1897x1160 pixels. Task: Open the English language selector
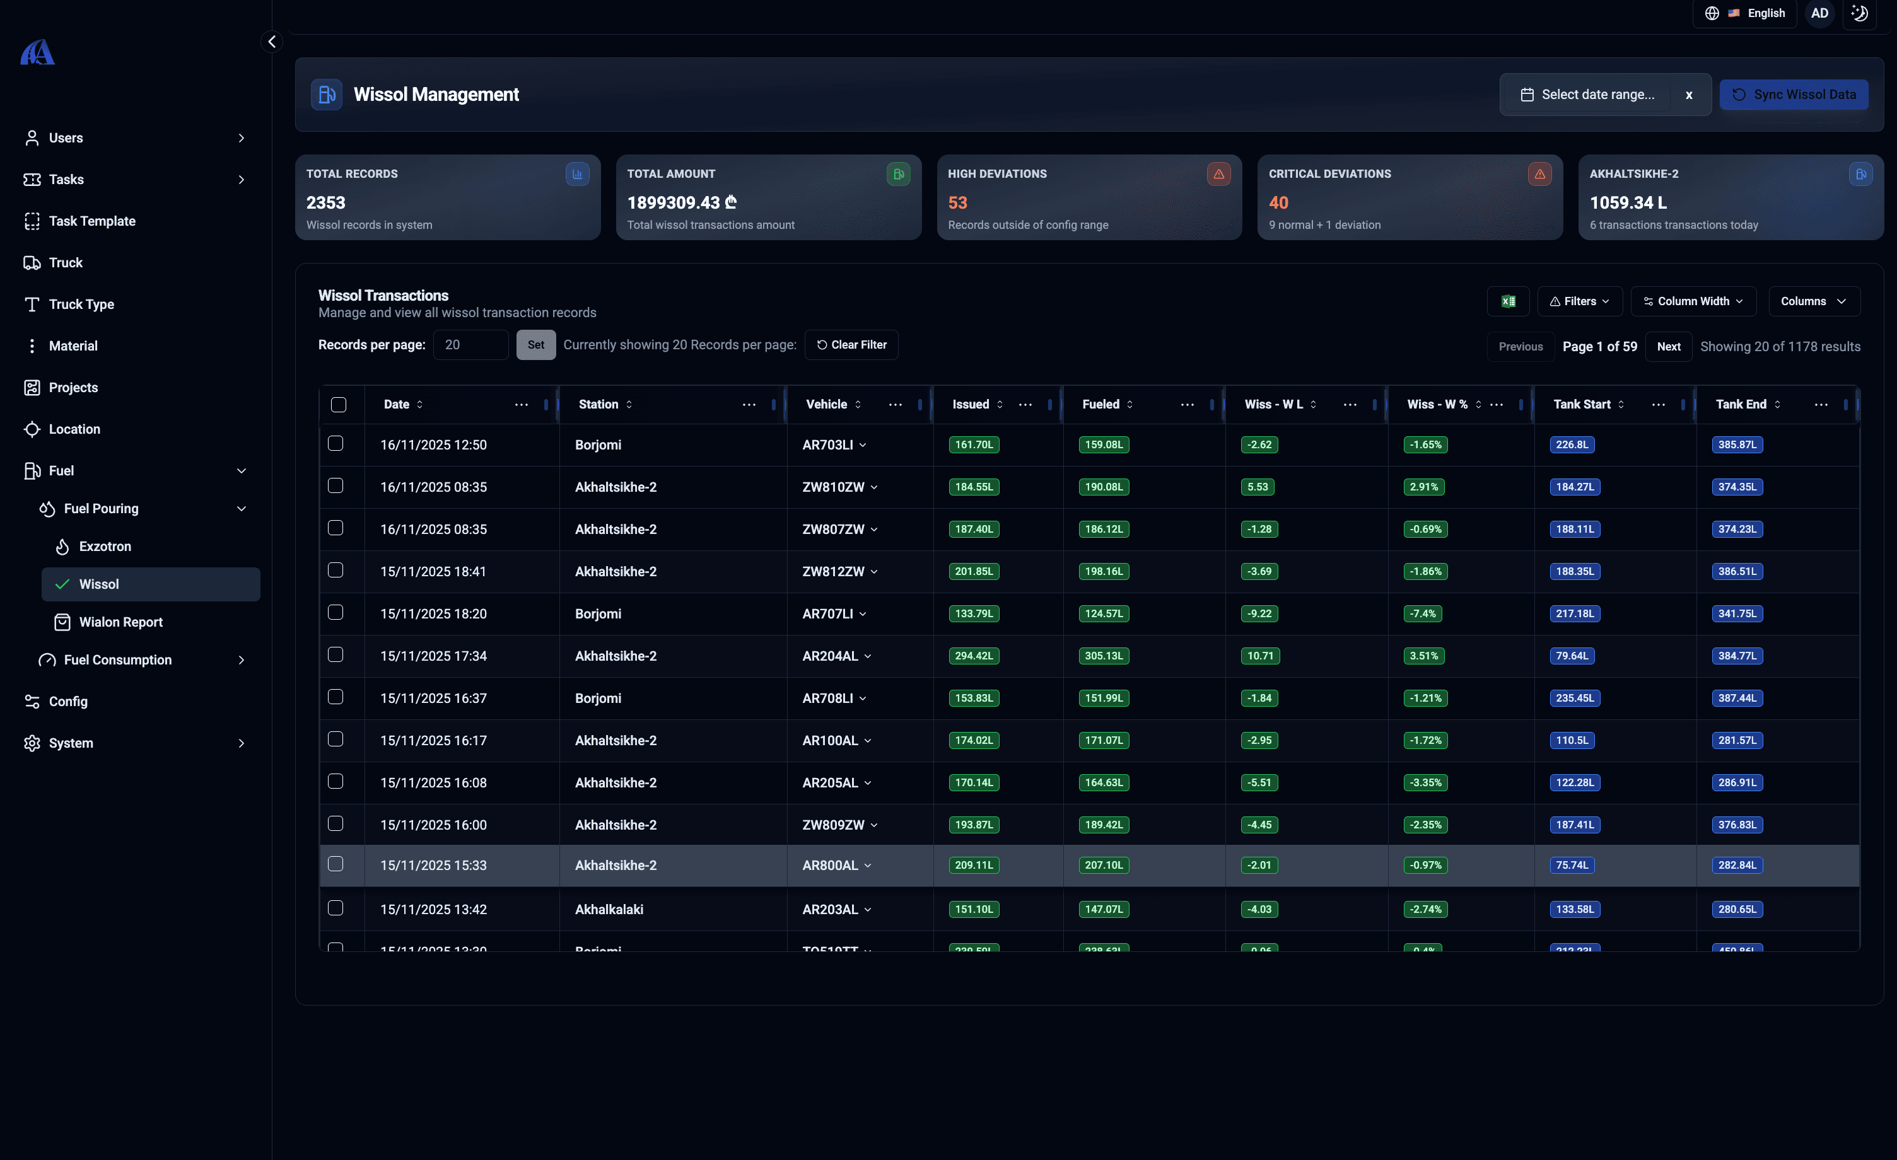tap(1744, 13)
